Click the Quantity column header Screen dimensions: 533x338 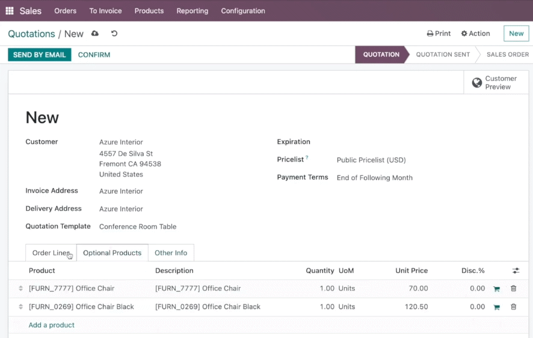[319, 271]
